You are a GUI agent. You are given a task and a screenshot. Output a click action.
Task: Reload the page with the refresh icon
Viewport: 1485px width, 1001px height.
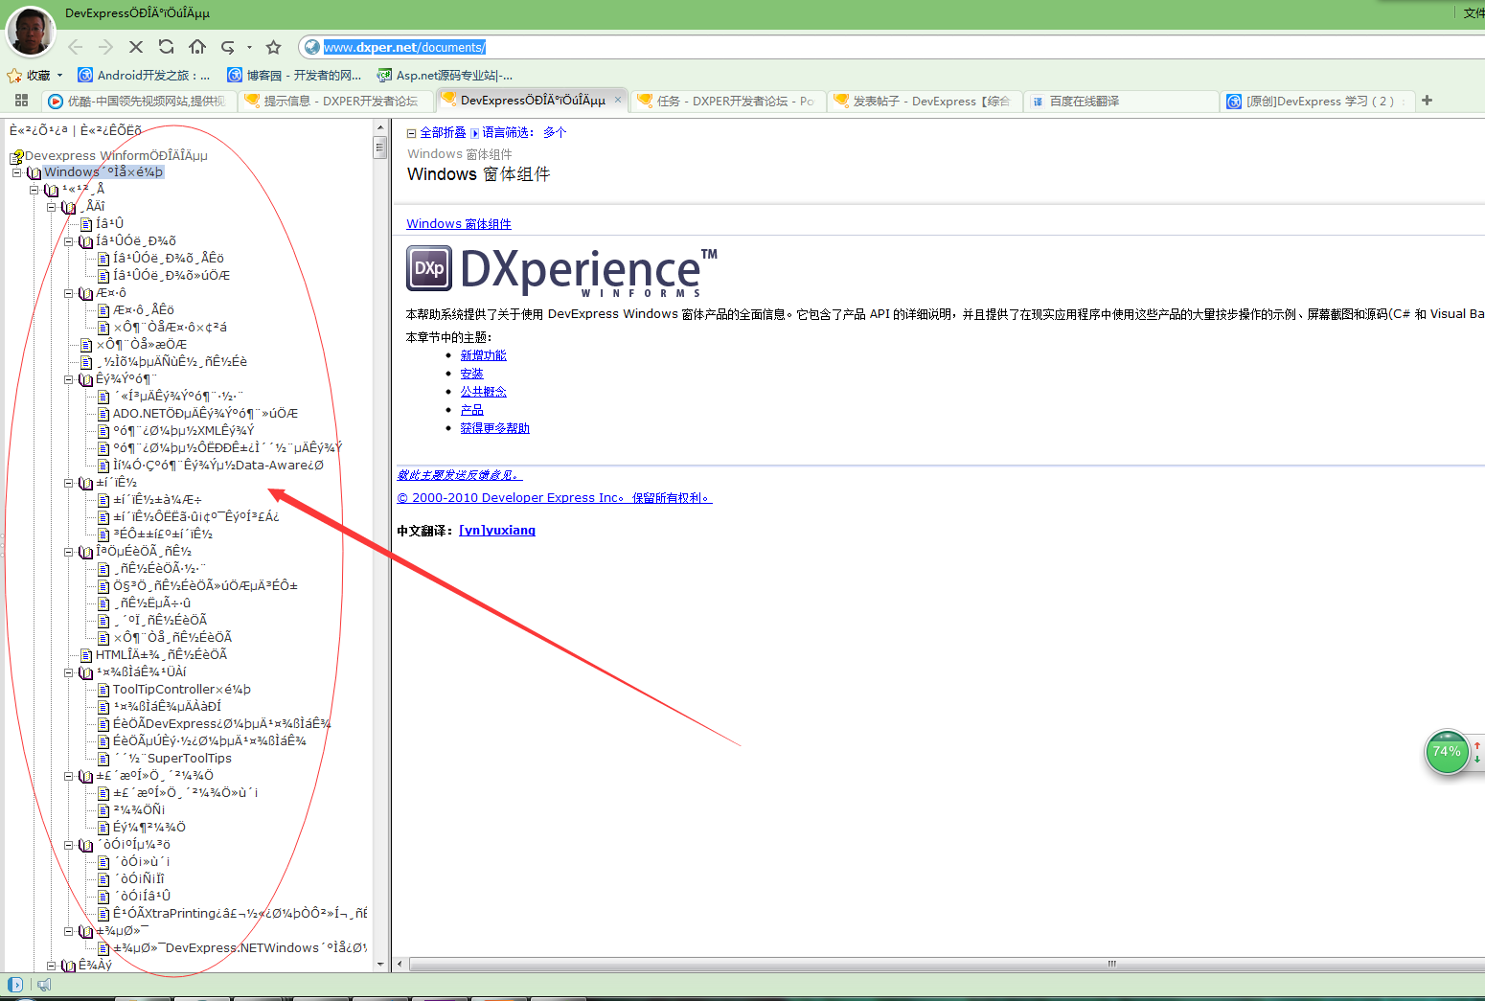(167, 47)
